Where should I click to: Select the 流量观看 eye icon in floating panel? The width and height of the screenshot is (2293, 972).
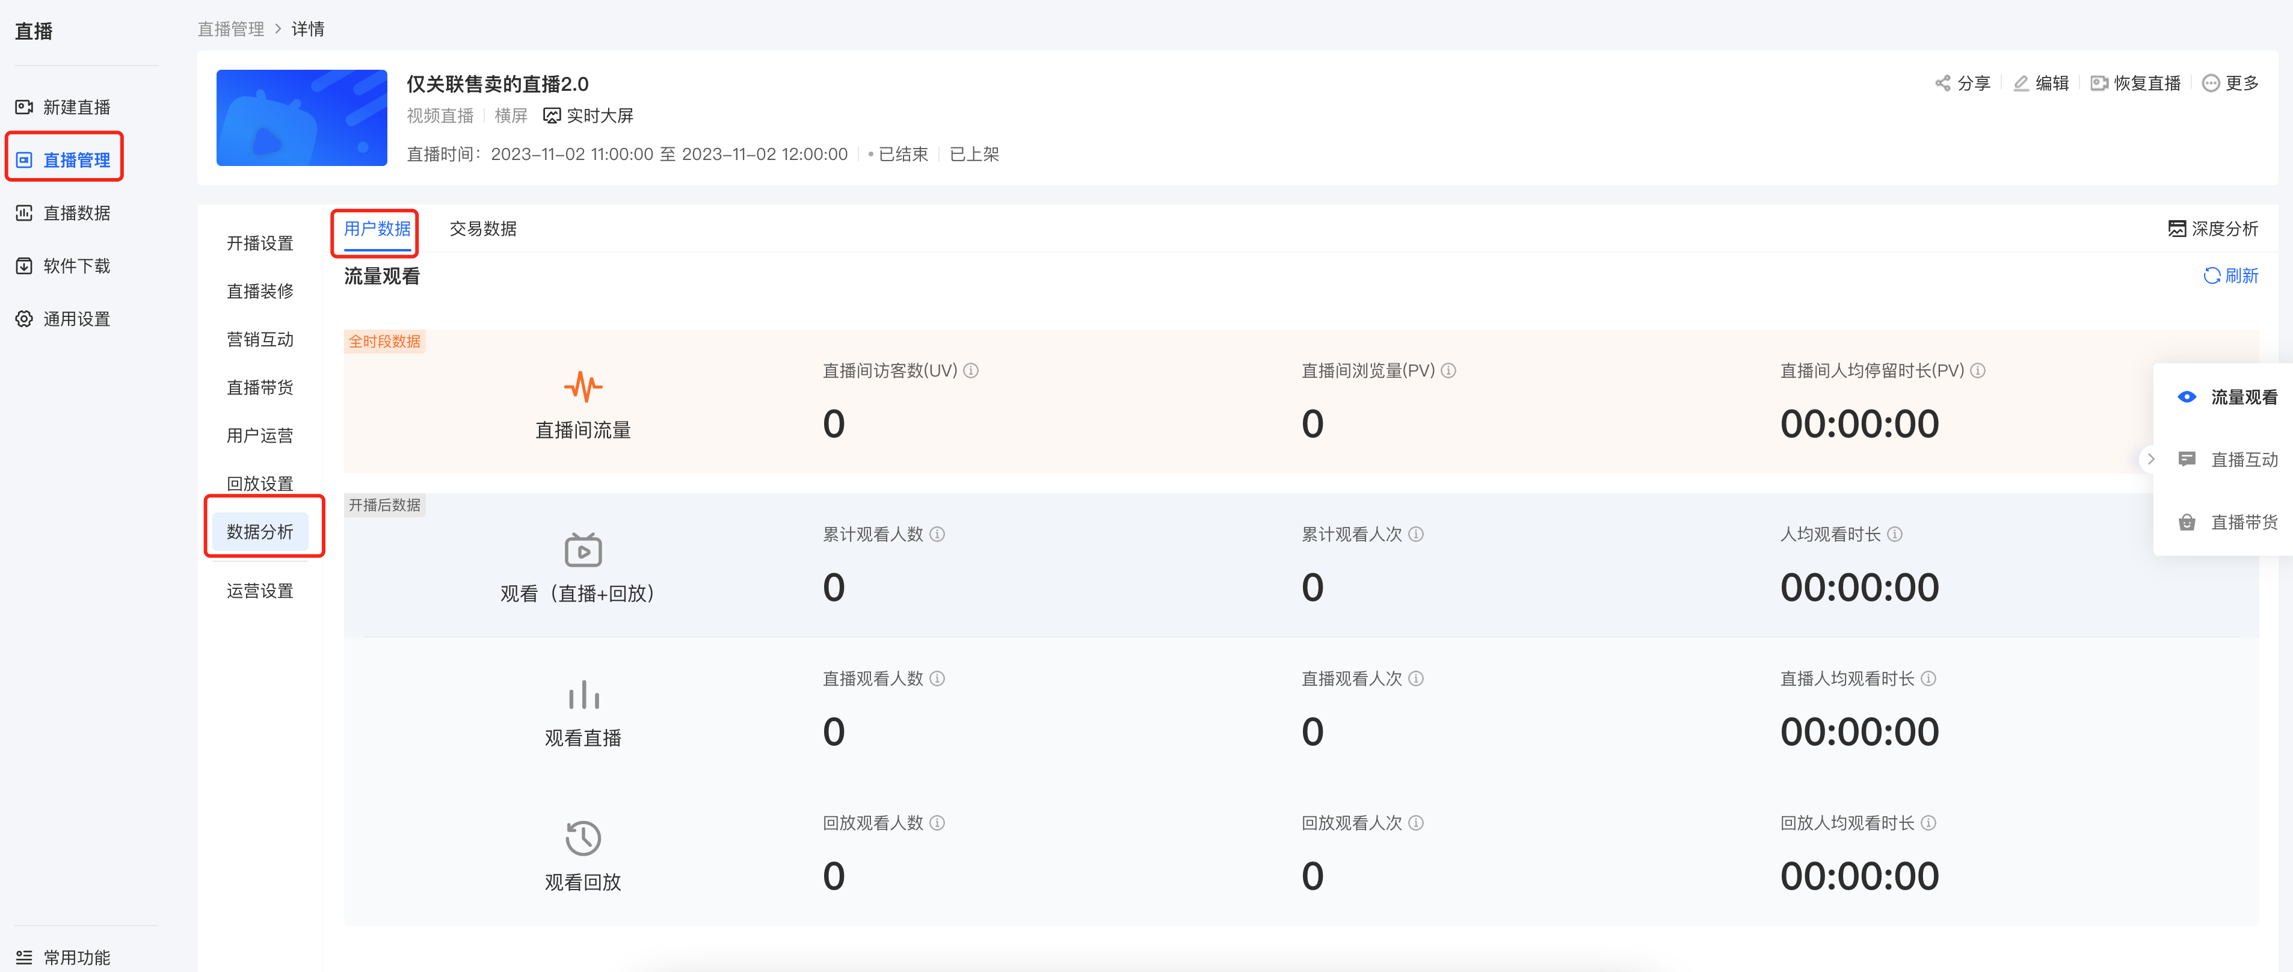pos(2187,397)
